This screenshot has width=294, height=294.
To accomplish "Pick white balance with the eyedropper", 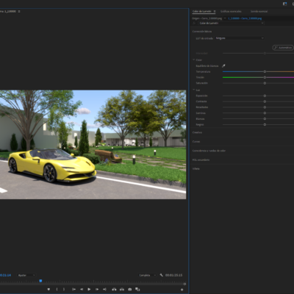I will 223,65.
